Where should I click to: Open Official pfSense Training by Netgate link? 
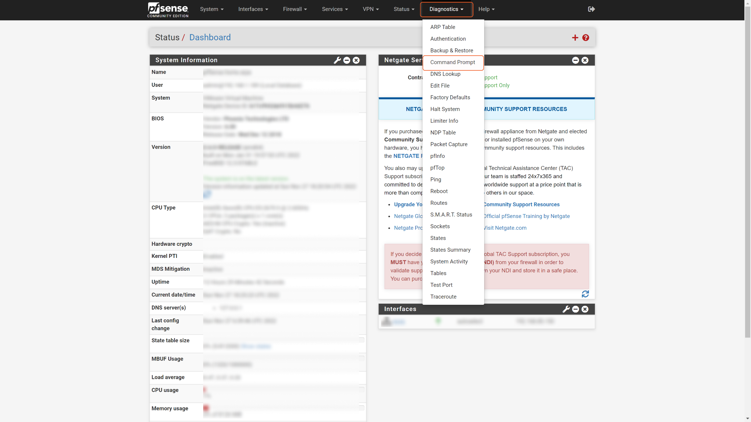(x=527, y=216)
